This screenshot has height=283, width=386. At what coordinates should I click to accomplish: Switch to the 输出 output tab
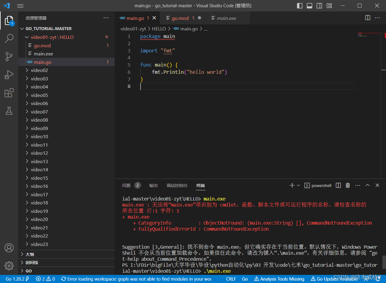pos(153,185)
